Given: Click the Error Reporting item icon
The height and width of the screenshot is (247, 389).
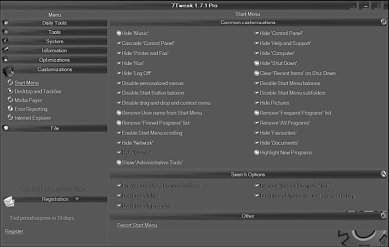Looking at the screenshot, I should [x=10, y=108].
